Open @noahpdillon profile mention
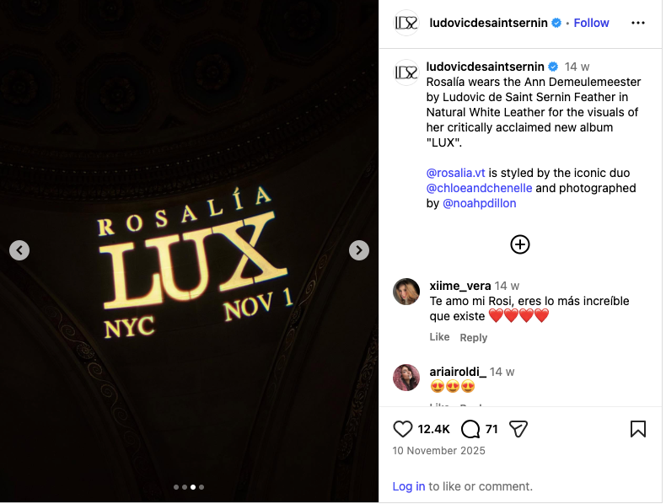The width and height of the screenshot is (666, 504). click(x=479, y=203)
